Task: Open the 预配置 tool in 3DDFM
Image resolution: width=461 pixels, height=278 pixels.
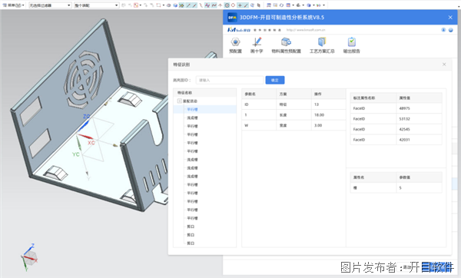Action: point(235,45)
